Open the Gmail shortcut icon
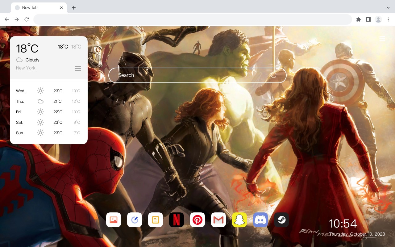This screenshot has width=395, height=247. (218, 220)
